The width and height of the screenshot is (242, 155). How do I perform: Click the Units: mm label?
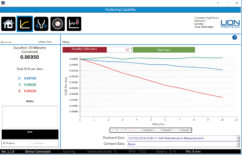tap(45, 42)
